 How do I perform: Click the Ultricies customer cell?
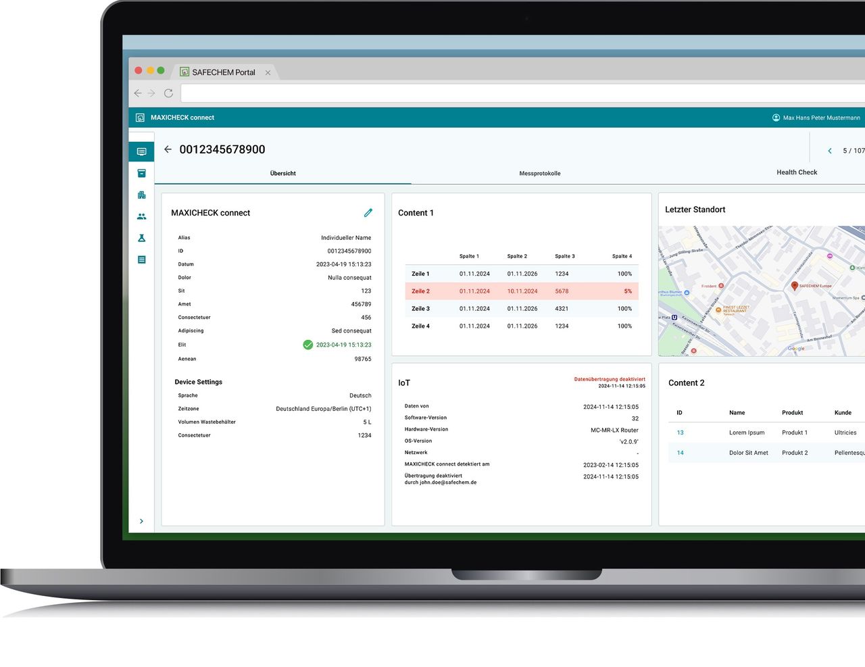[845, 433]
